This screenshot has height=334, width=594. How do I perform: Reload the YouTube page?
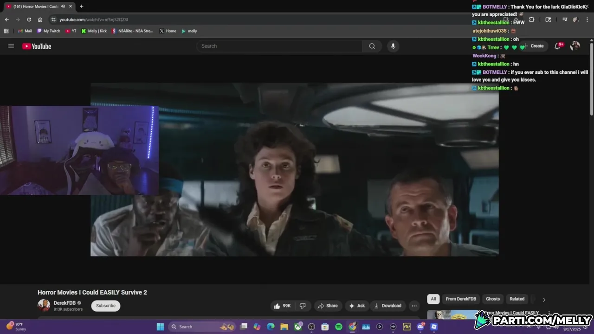click(x=29, y=19)
